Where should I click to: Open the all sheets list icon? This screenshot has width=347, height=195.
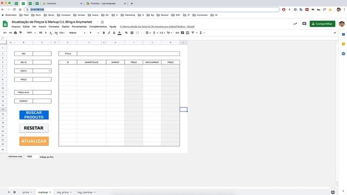pyautogui.click(x=15, y=192)
